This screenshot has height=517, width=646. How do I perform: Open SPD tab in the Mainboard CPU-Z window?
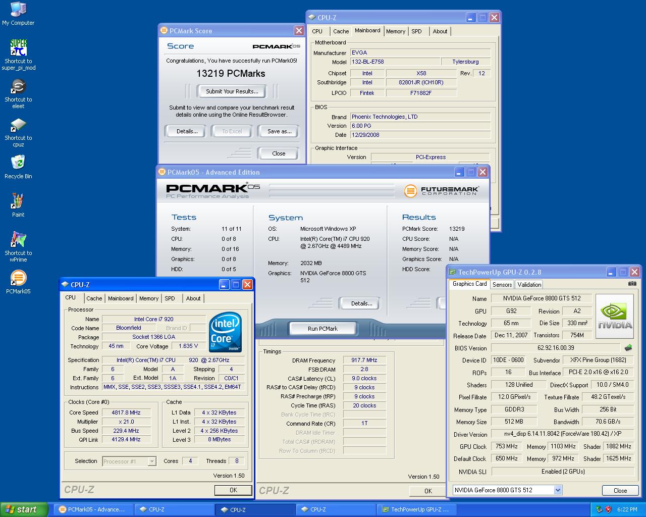pyautogui.click(x=416, y=31)
